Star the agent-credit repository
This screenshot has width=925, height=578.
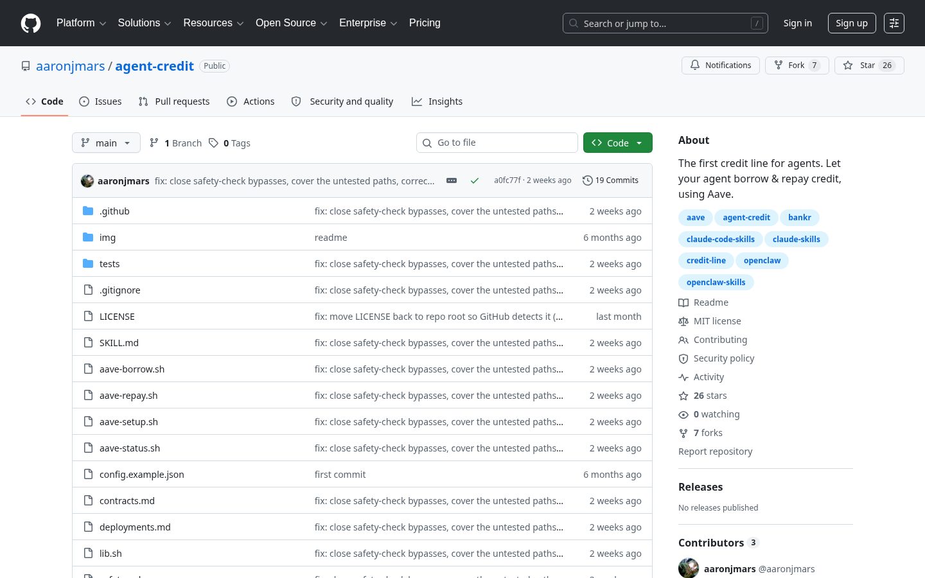869,66
